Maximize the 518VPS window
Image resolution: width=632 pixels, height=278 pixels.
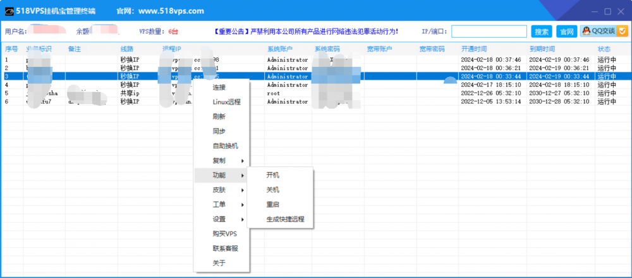[x=608, y=11]
